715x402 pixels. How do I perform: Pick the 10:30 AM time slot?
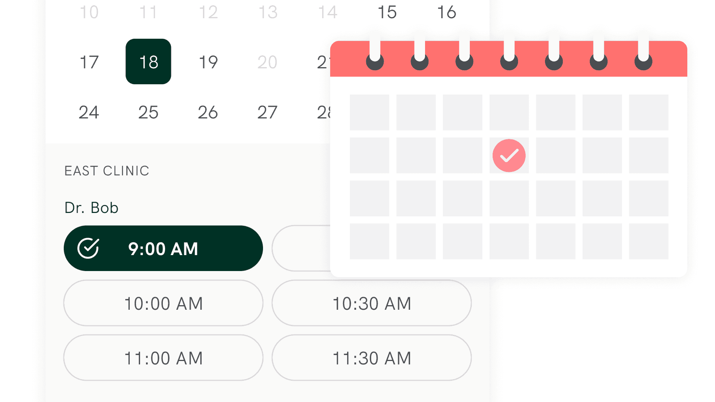pyautogui.click(x=372, y=303)
